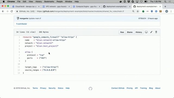Viewport: 174px width, 98px height.
Task: Open the History menu in menu bar
Action: [39, 1]
